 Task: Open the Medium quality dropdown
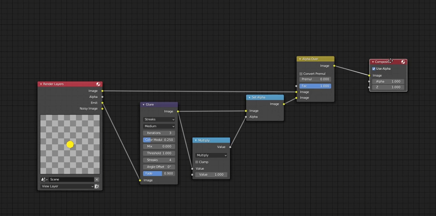coord(159,126)
